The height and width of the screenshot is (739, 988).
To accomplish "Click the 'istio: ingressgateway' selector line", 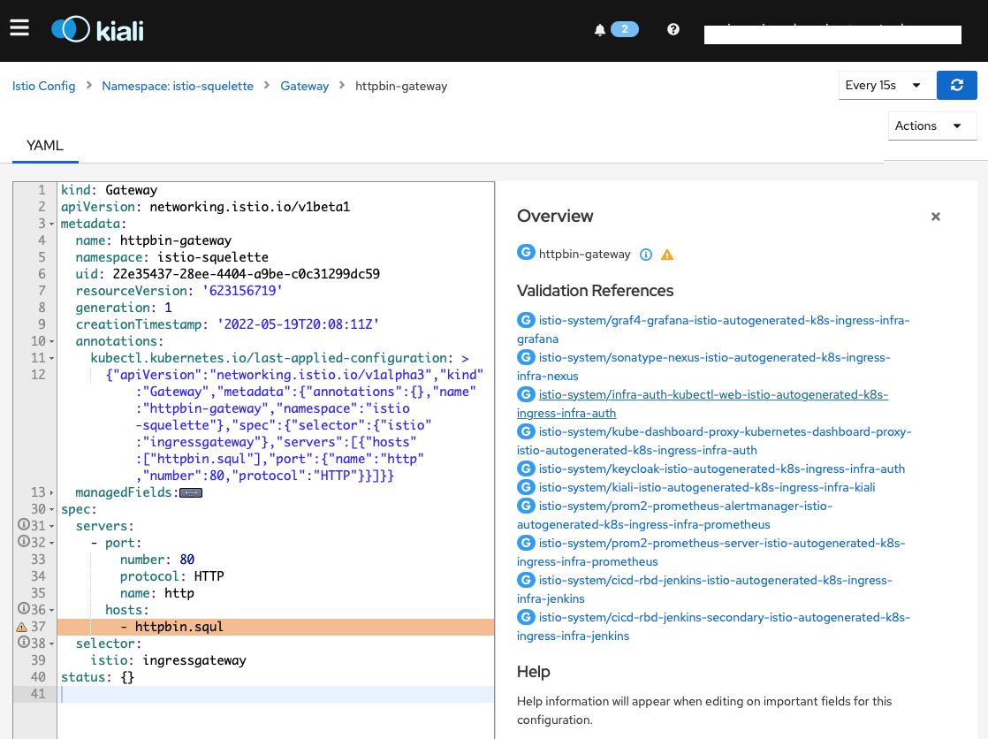I will pos(168,660).
